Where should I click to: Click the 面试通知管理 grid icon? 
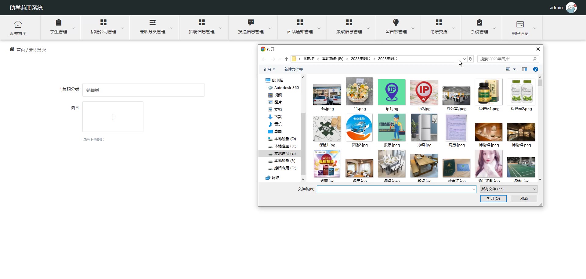pyautogui.click(x=300, y=22)
